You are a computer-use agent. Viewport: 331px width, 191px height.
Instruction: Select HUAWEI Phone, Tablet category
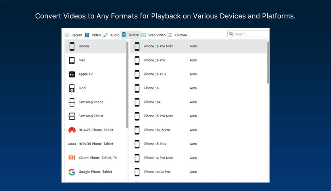pyautogui.click(x=96, y=130)
